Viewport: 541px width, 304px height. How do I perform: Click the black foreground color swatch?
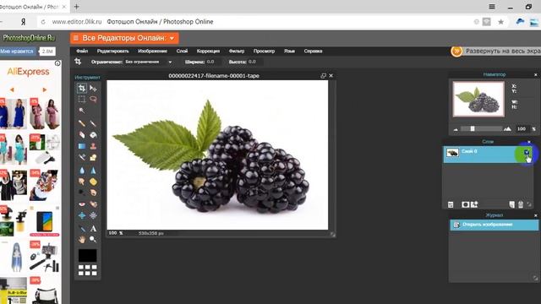(x=87, y=256)
